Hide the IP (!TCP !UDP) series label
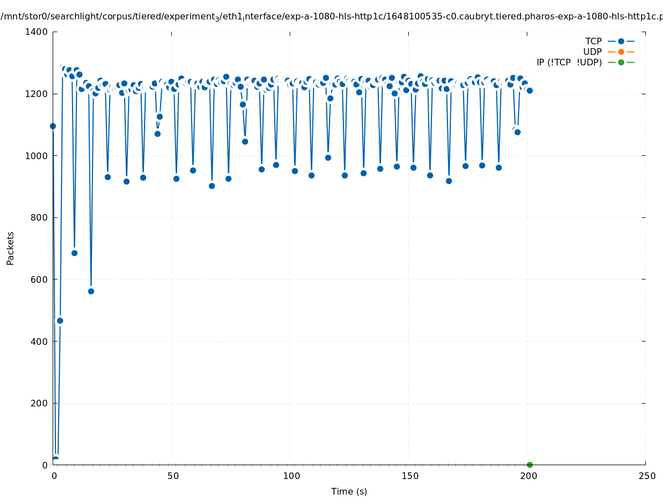Viewport: 663px width, 499px height. pos(569,62)
